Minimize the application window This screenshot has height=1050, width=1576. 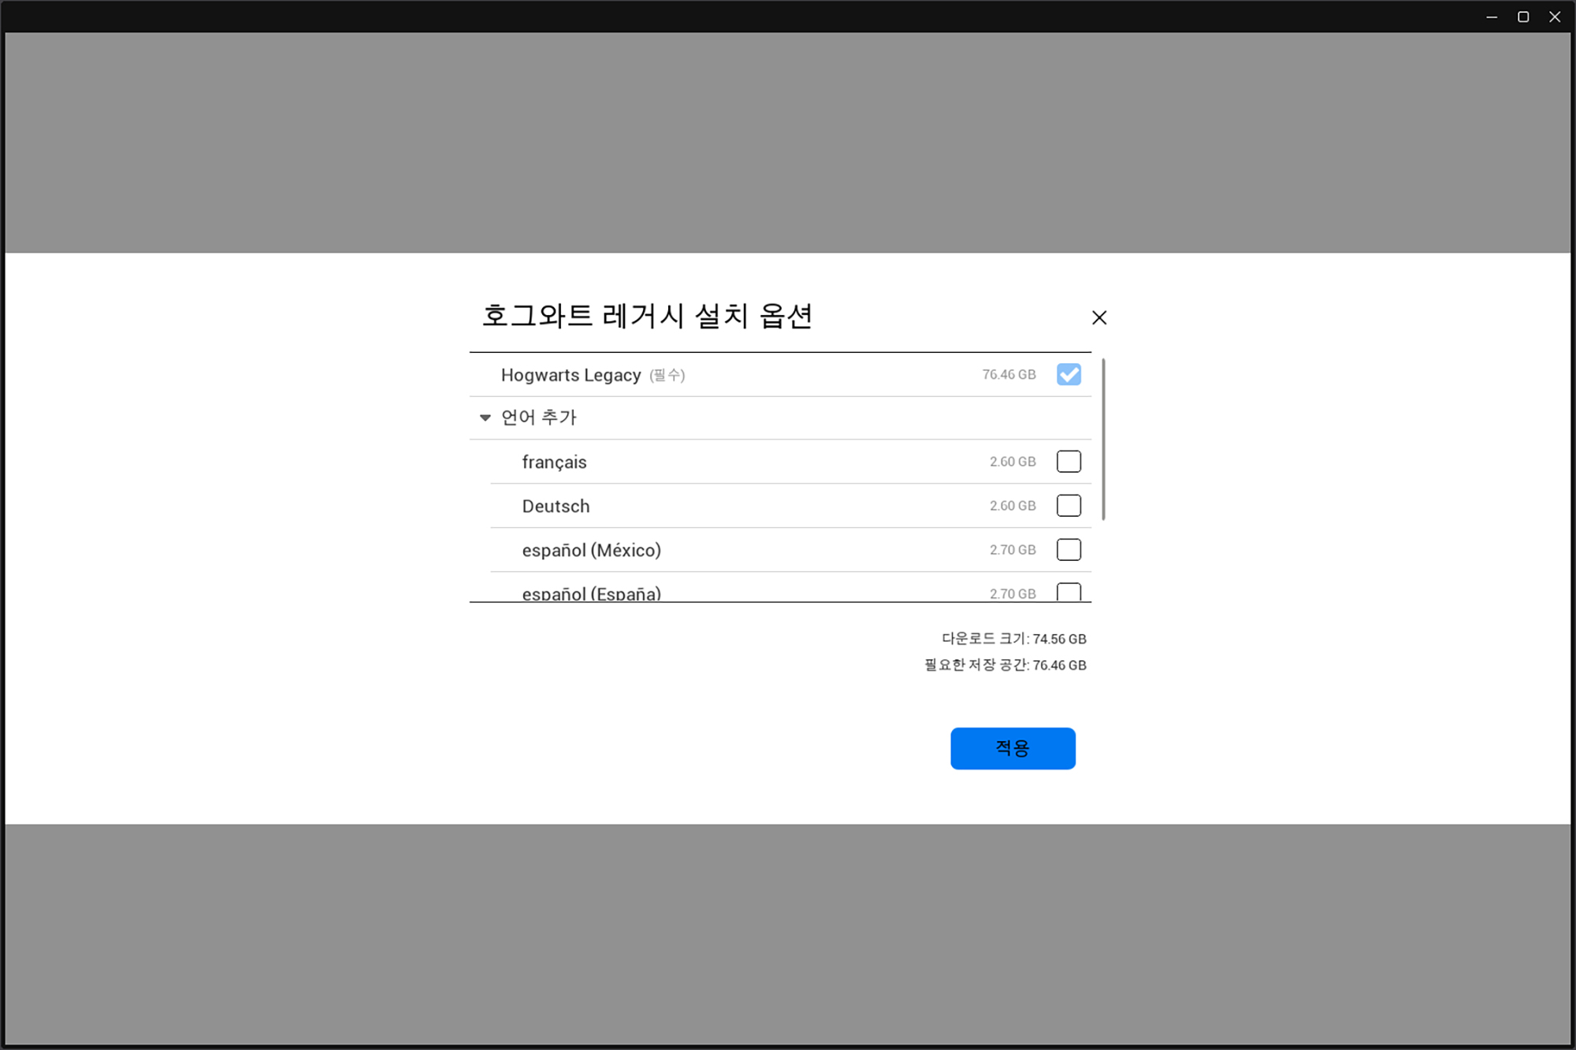point(1492,17)
